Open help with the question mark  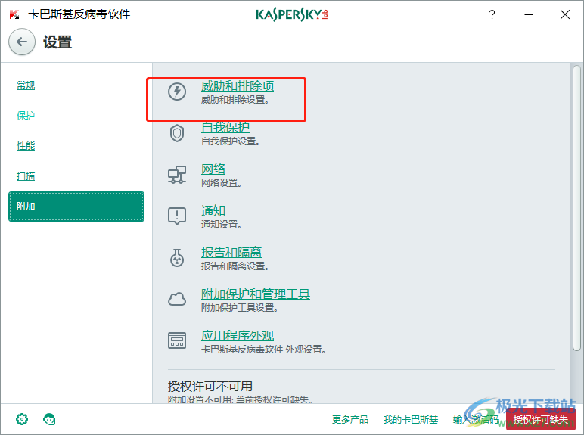492,14
